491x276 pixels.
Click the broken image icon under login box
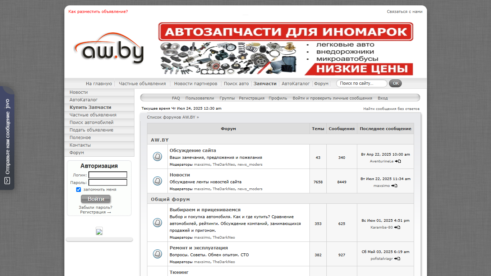(x=99, y=231)
